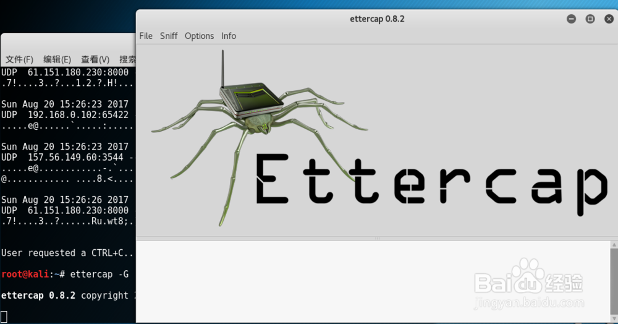Open terminal 查看(V) menu
618x324 pixels.
click(95, 59)
